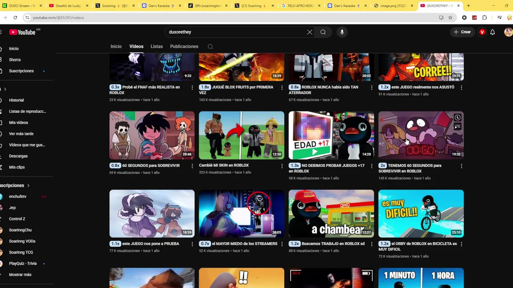The height and width of the screenshot is (288, 513).
Task: Open options for '60 SEGUNDOS para SOBREVIVIR' video
Action: pyautogui.click(x=192, y=166)
